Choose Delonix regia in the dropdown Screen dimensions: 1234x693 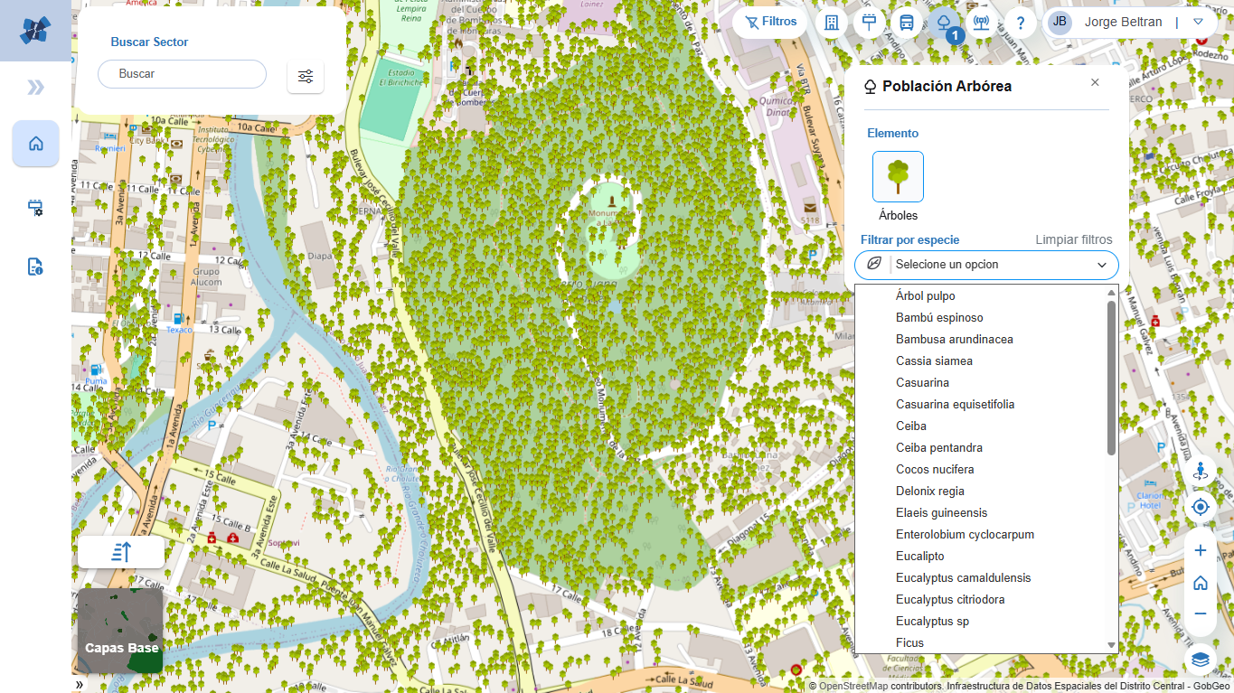click(x=929, y=491)
